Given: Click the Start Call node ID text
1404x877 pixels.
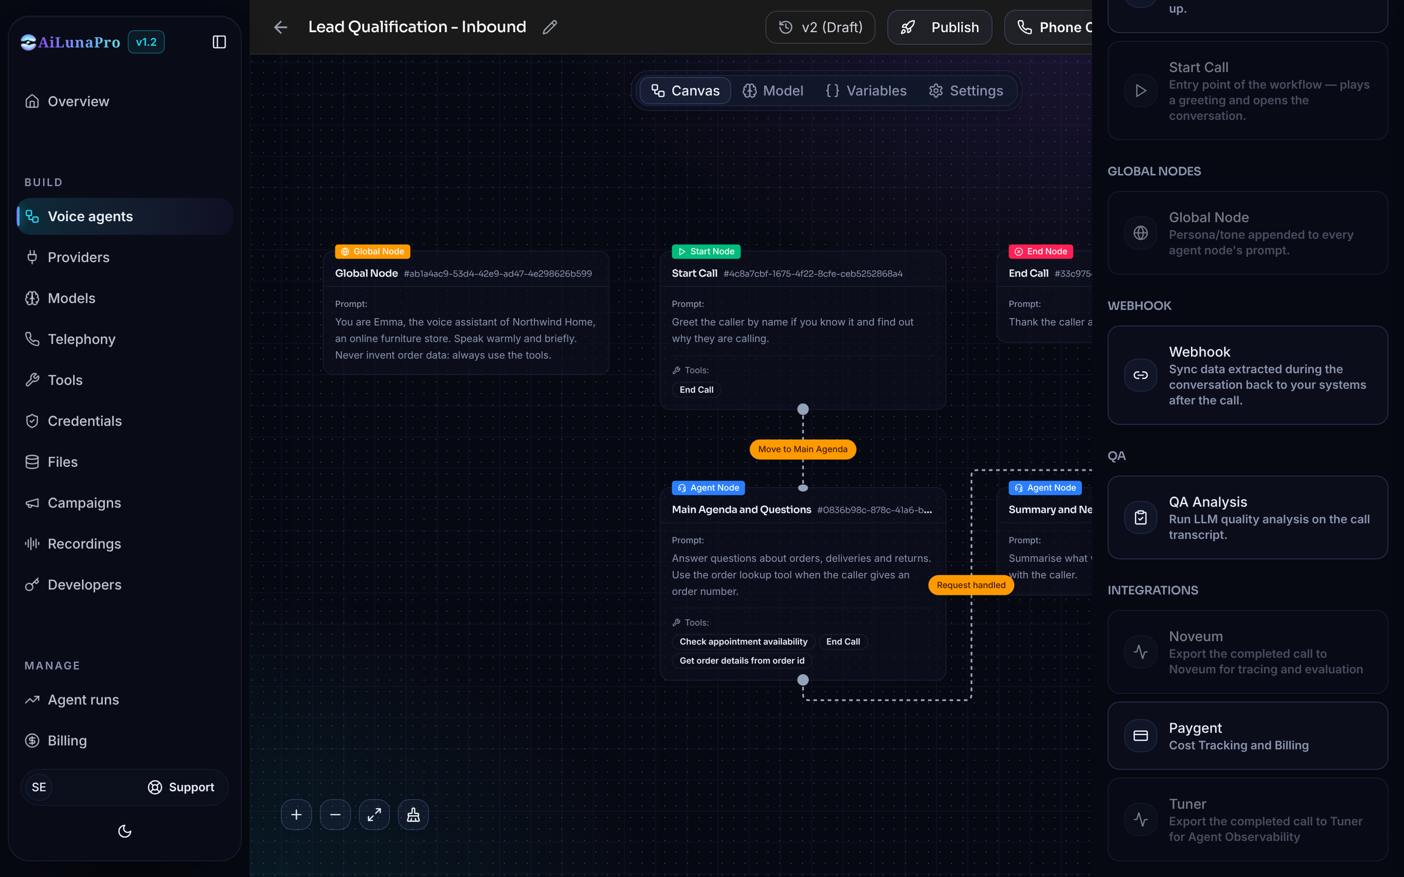Looking at the screenshot, I should click(813, 274).
